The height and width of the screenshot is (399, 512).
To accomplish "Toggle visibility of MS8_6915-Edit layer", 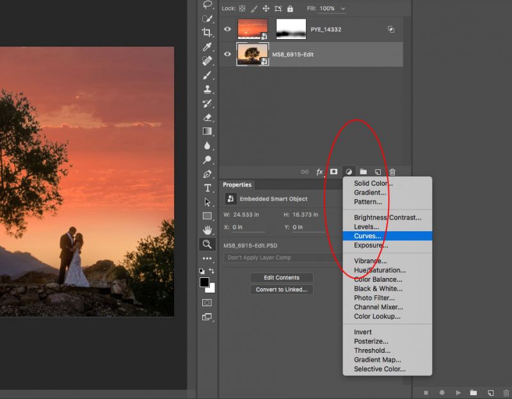I will [227, 54].
